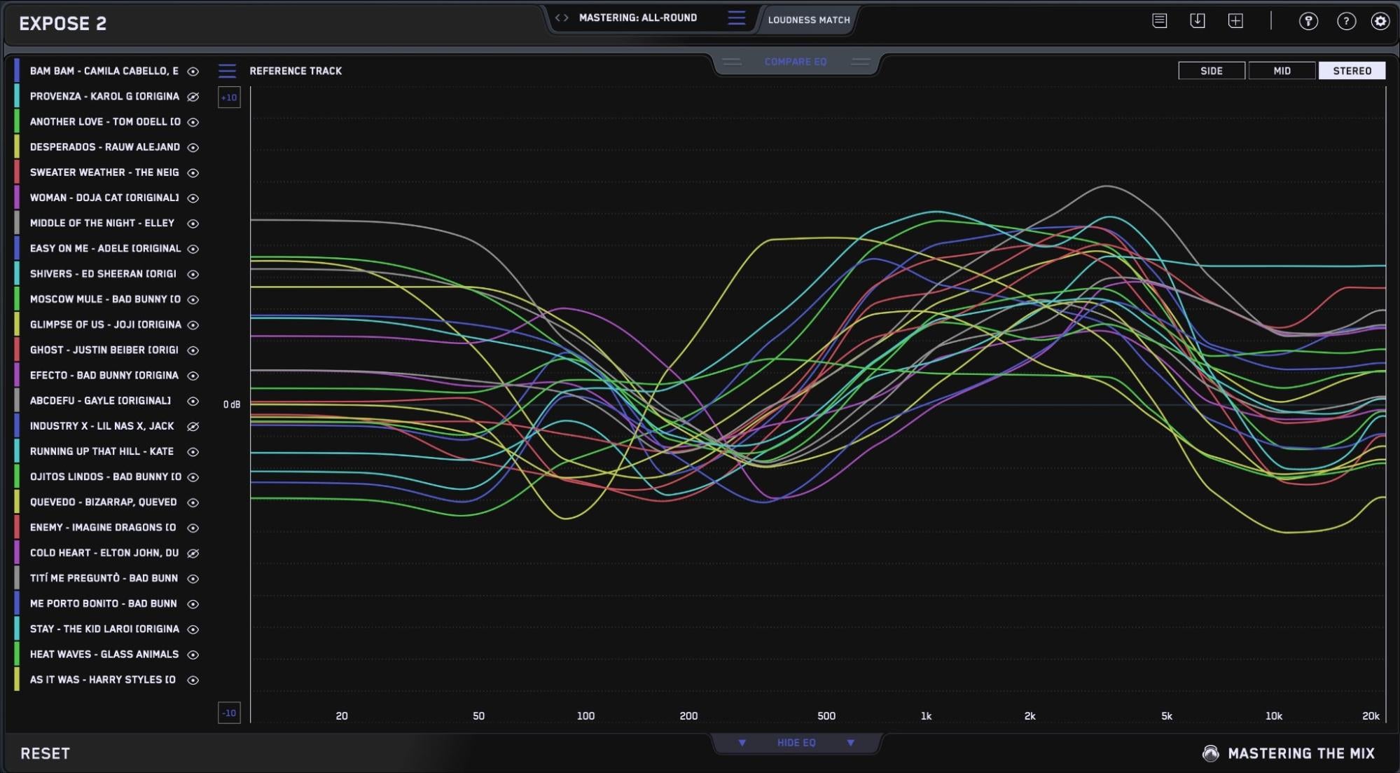The height and width of the screenshot is (773, 1400).
Task: Toggle eye for Glimpse of Us
Action: 193,324
